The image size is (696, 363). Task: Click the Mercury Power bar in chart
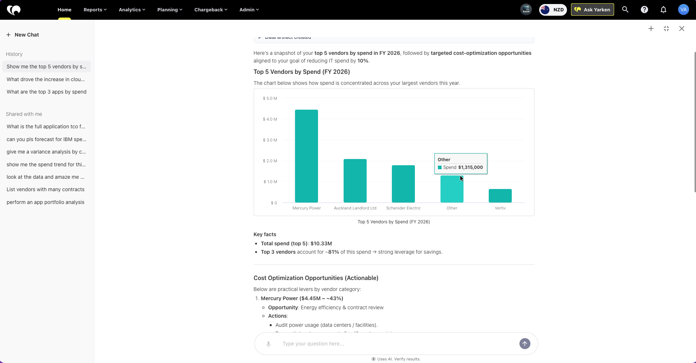point(306,156)
